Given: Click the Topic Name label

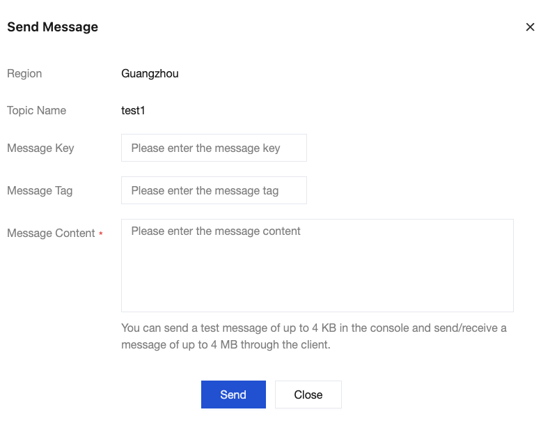Looking at the screenshot, I should (x=36, y=110).
